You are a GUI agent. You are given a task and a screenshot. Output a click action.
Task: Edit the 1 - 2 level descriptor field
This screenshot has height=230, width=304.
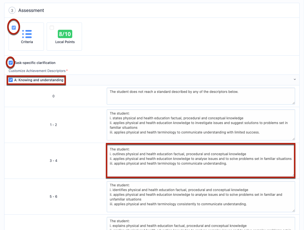click(201, 125)
